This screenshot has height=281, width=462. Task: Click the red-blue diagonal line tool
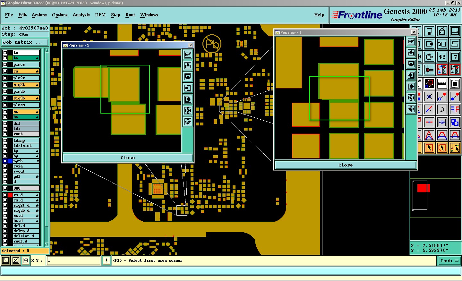tap(429, 109)
